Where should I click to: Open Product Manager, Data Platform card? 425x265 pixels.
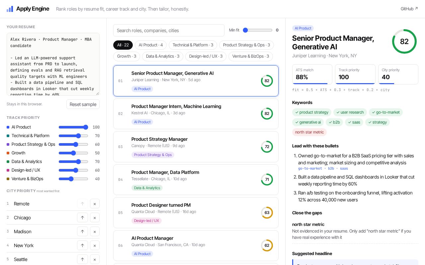point(196,180)
